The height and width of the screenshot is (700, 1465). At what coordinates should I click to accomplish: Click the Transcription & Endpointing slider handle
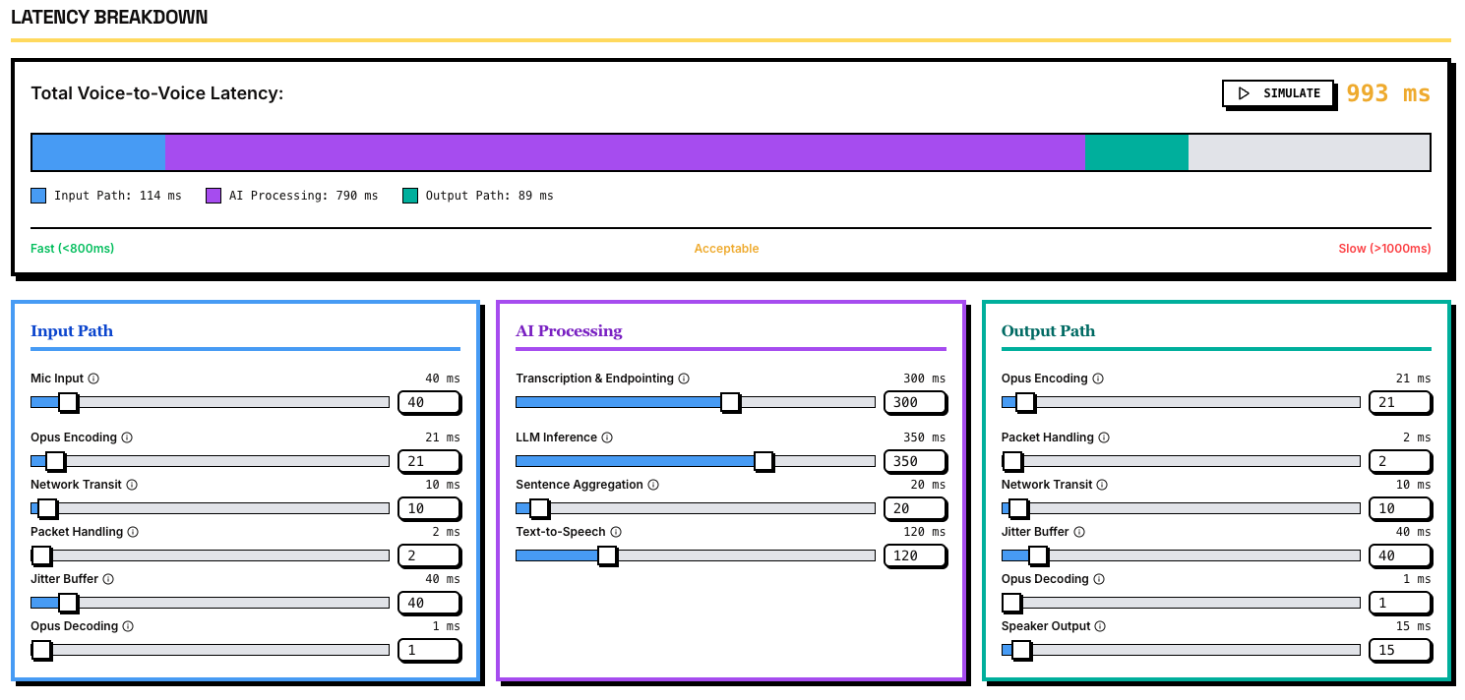tap(730, 402)
